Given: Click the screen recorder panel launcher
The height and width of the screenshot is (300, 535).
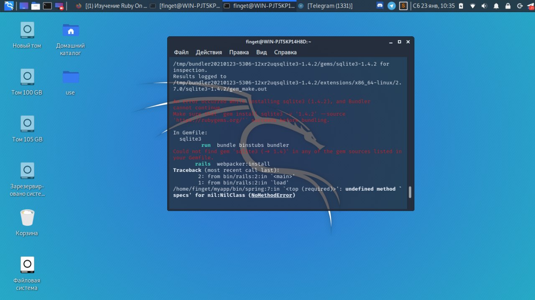Looking at the screenshot, I should pyautogui.click(x=59, y=6).
